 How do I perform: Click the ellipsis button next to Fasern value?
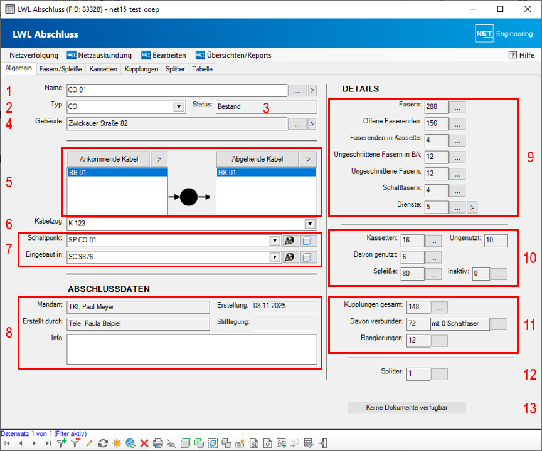coord(458,107)
